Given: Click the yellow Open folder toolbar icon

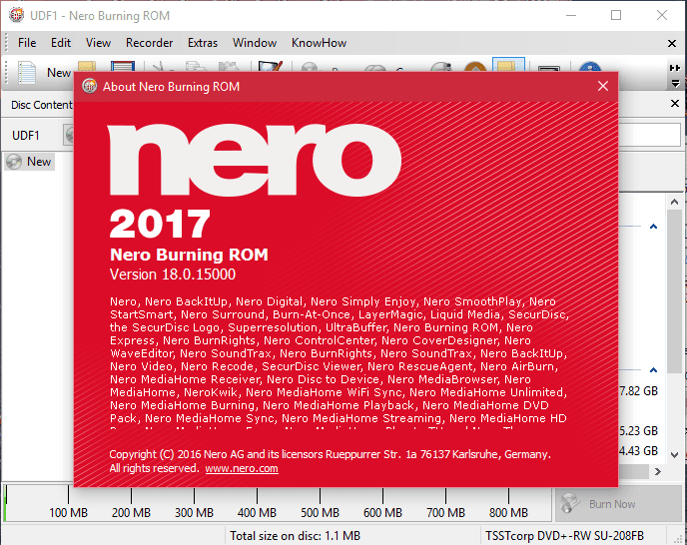Looking at the screenshot, I should pos(87,66).
